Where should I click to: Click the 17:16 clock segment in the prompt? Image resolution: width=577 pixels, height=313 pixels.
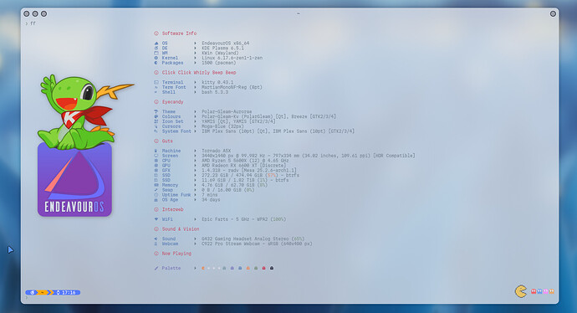[x=66, y=292]
